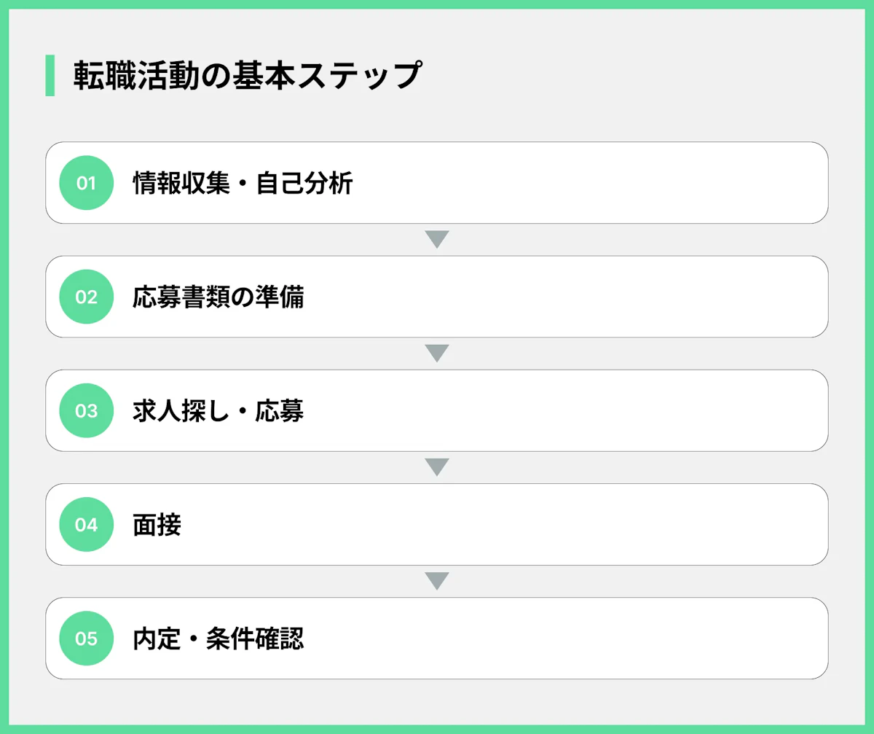Click the green 02 step circle
This screenshot has height=734, width=874.
86,297
